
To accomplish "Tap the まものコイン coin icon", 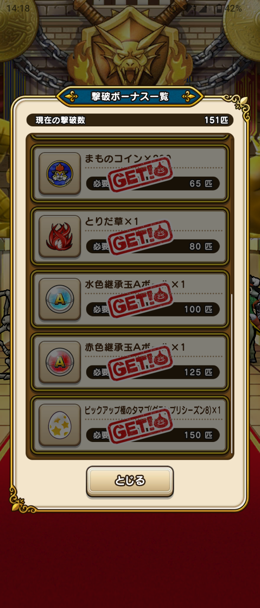I will pos(60,174).
